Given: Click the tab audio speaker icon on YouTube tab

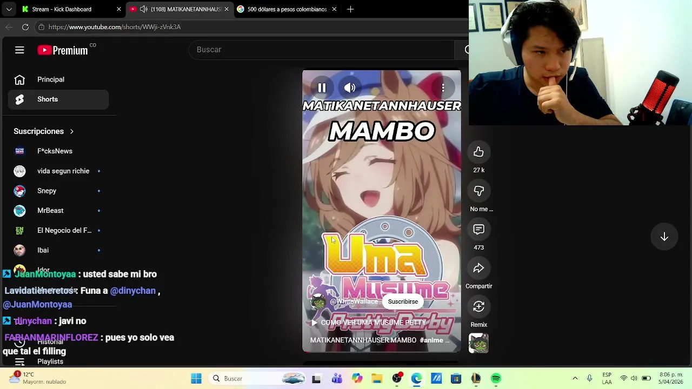Looking at the screenshot, I should point(143,9).
